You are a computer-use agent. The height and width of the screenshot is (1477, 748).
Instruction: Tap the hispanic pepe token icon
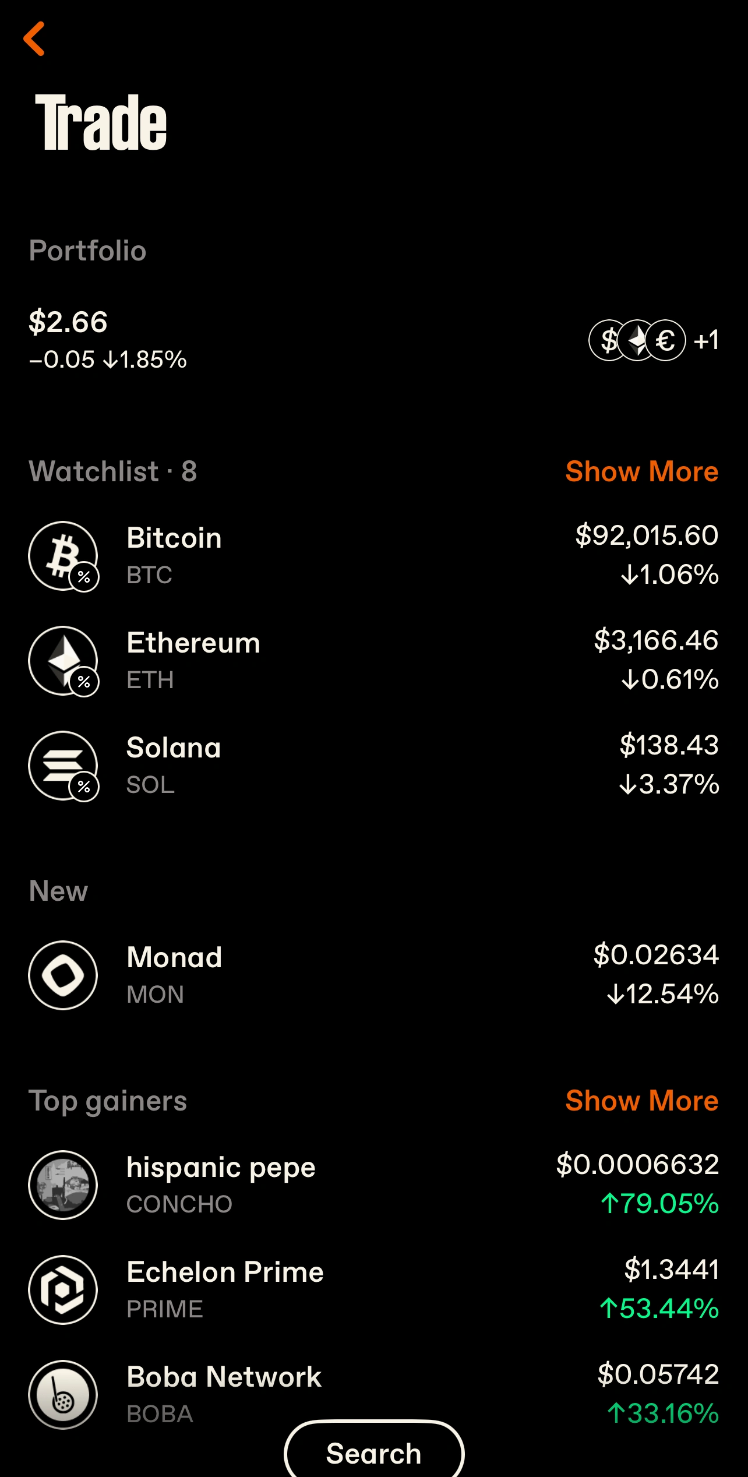[x=63, y=1185]
